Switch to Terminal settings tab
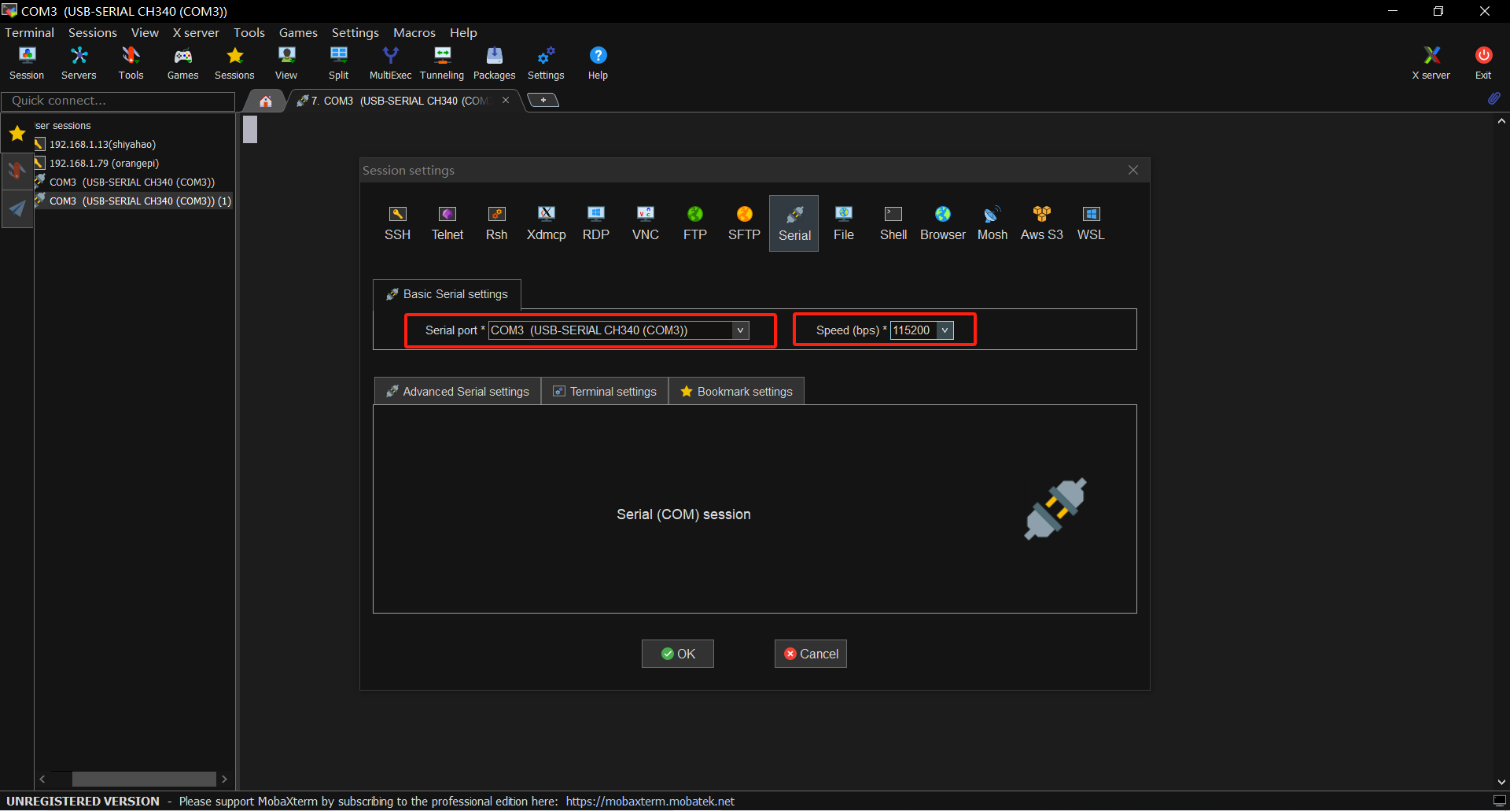Image resolution: width=1510 pixels, height=811 pixels. (605, 392)
